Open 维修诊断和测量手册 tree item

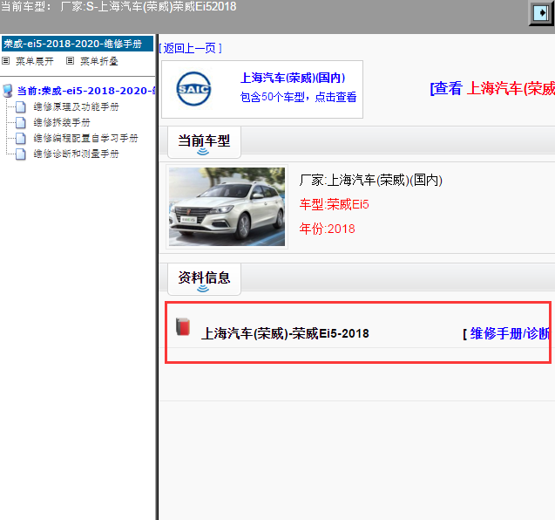click(76, 154)
